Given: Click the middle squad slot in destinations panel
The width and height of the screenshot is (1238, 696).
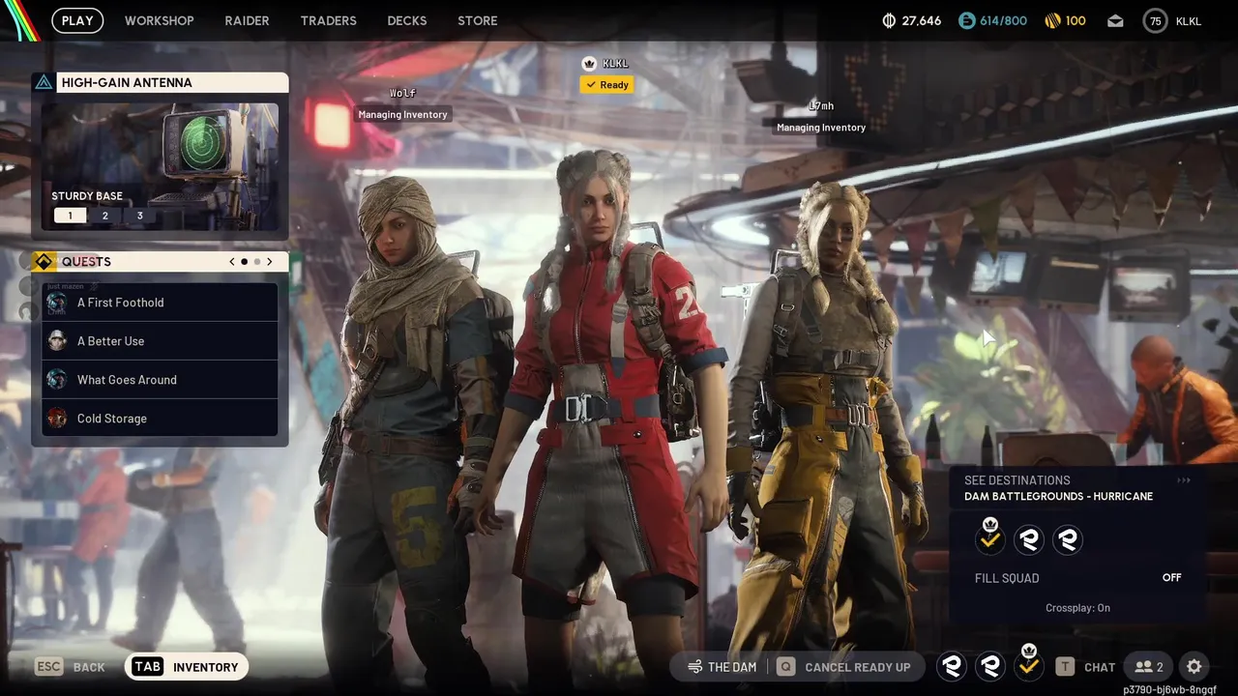Looking at the screenshot, I should [1029, 539].
